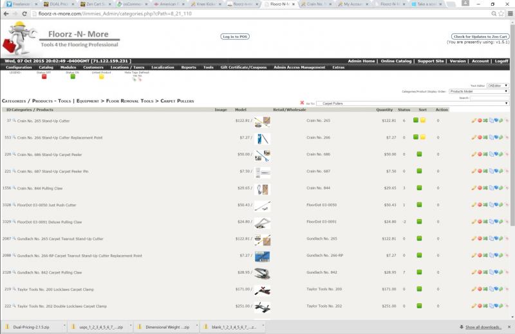This screenshot has width=515, height=334.
Task: Click delete icon for Crain No. 265 row
Action: [480, 121]
